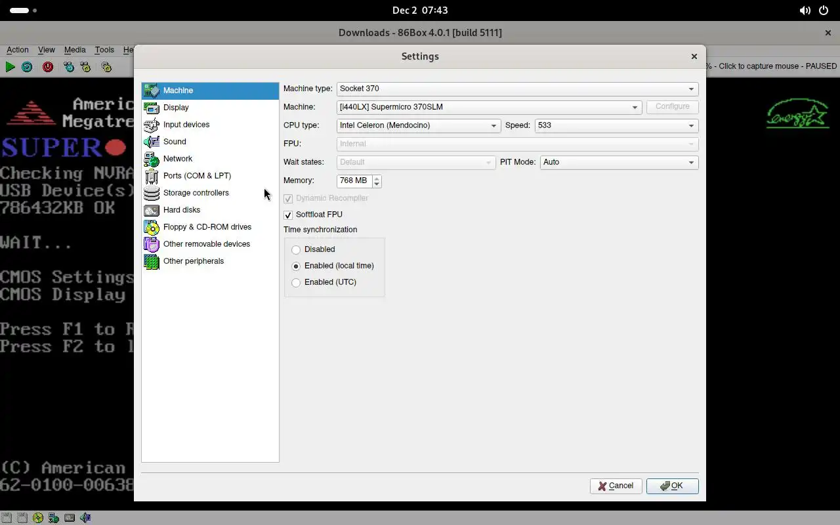The height and width of the screenshot is (525, 840).
Task: Click the FPU dropdown showing Internal
Action: click(x=517, y=144)
